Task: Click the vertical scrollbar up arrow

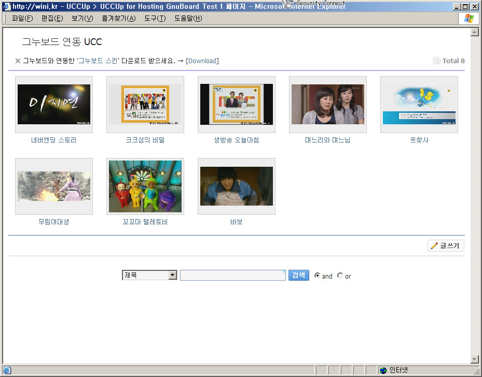Action: coord(474,32)
